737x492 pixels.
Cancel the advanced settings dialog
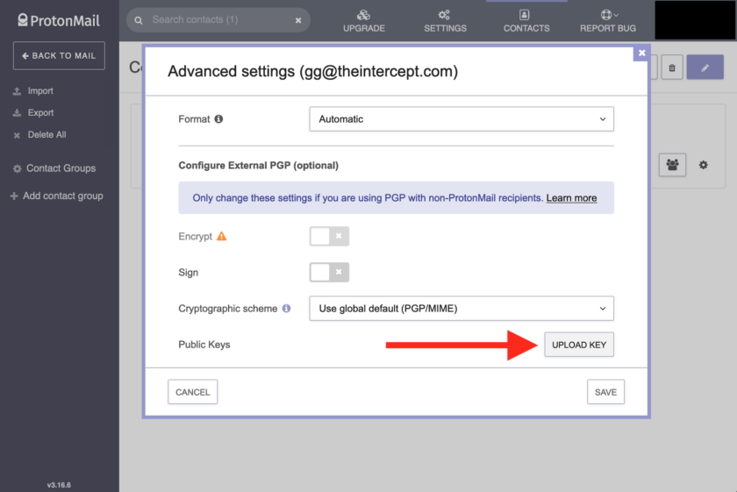pyautogui.click(x=193, y=392)
